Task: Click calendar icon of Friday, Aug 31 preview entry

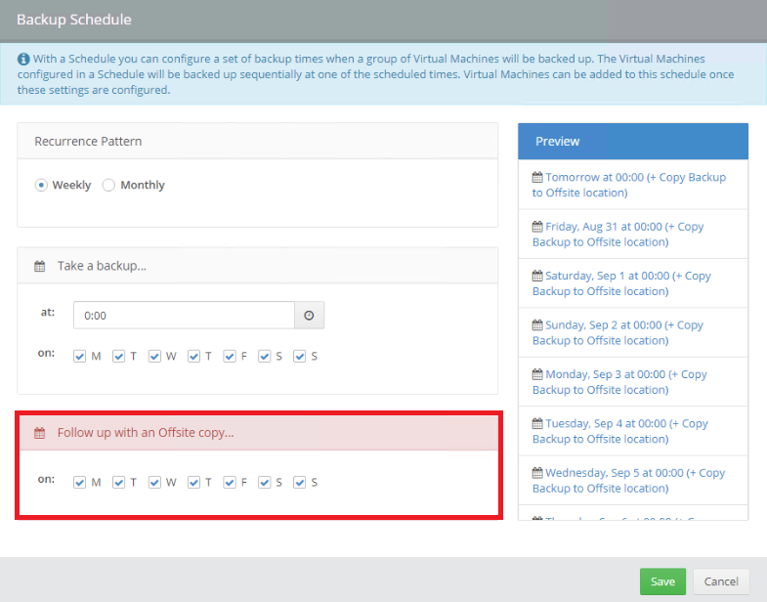Action: click(x=537, y=227)
